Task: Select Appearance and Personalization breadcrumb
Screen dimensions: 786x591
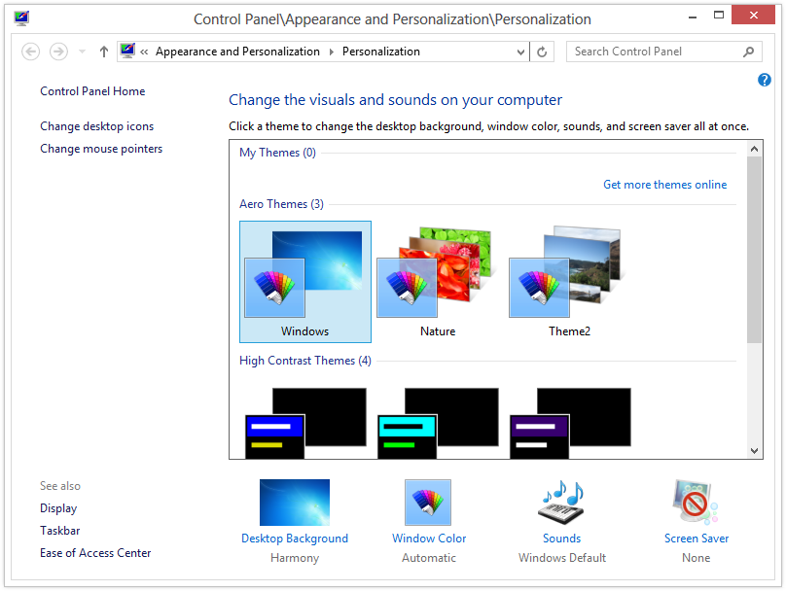Action: click(x=237, y=52)
